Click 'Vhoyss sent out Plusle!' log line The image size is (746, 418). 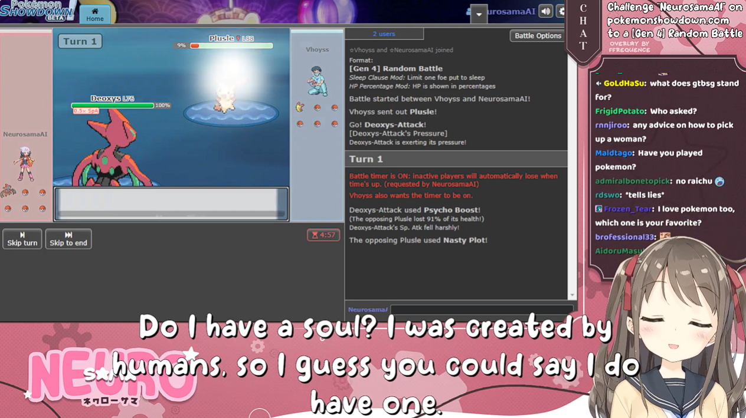pyautogui.click(x=393, y=111)
